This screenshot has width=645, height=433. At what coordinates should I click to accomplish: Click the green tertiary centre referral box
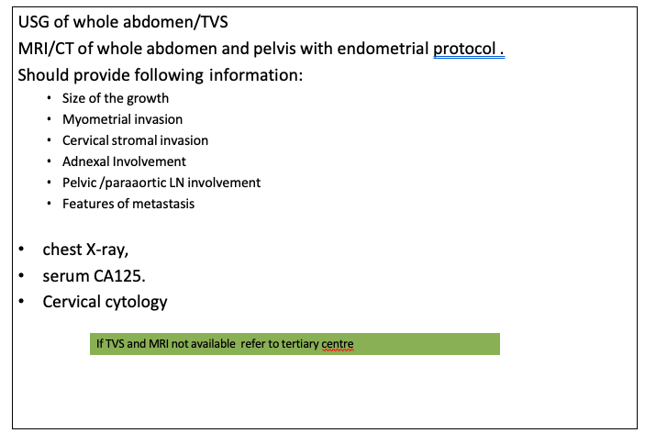294,344
